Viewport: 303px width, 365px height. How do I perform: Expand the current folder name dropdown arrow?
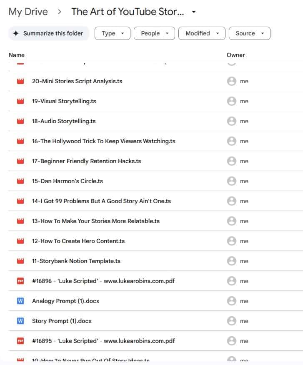click(194, 12)
